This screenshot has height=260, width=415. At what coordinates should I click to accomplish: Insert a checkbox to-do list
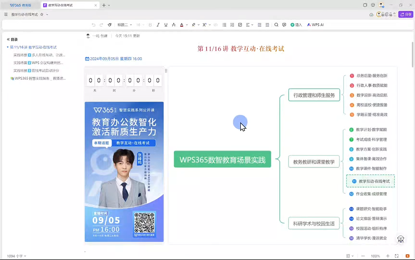240,25
